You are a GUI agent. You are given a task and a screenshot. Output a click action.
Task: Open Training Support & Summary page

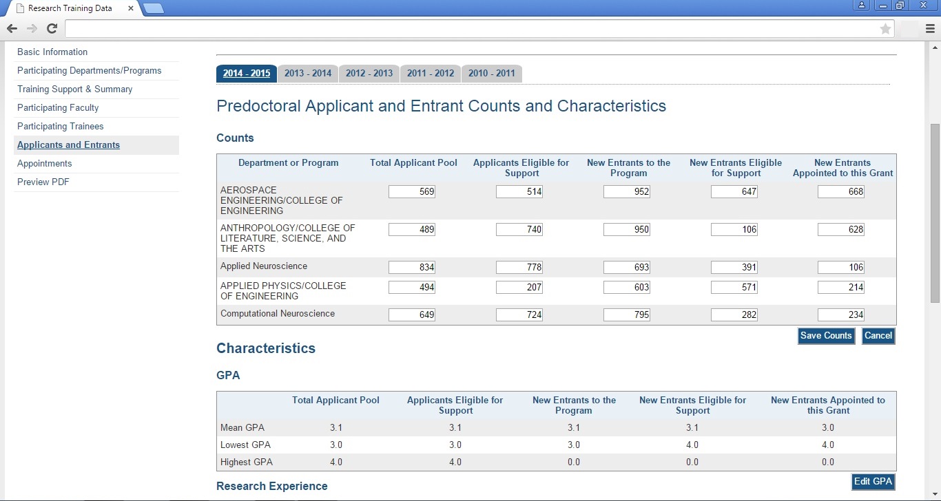pos(74,89)
